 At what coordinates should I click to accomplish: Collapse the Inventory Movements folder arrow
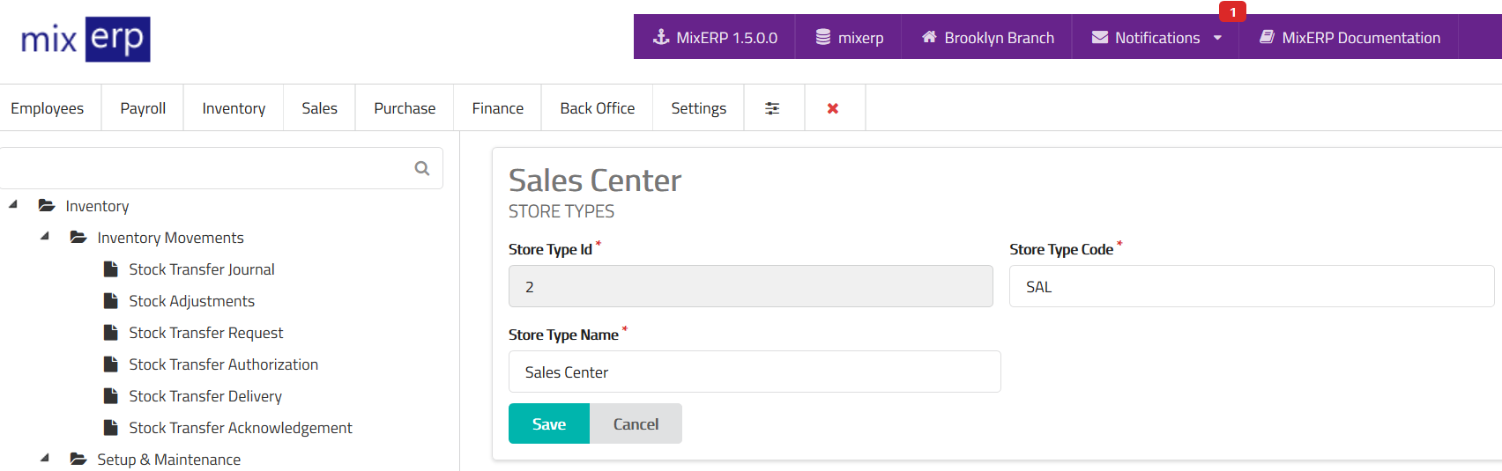[x=45, y=237]
